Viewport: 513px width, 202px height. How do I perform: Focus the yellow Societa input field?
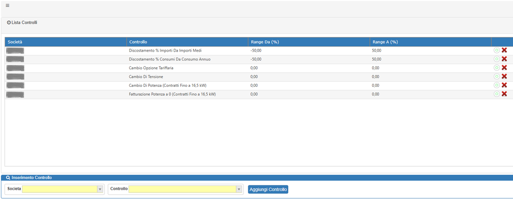coord(60,189)
